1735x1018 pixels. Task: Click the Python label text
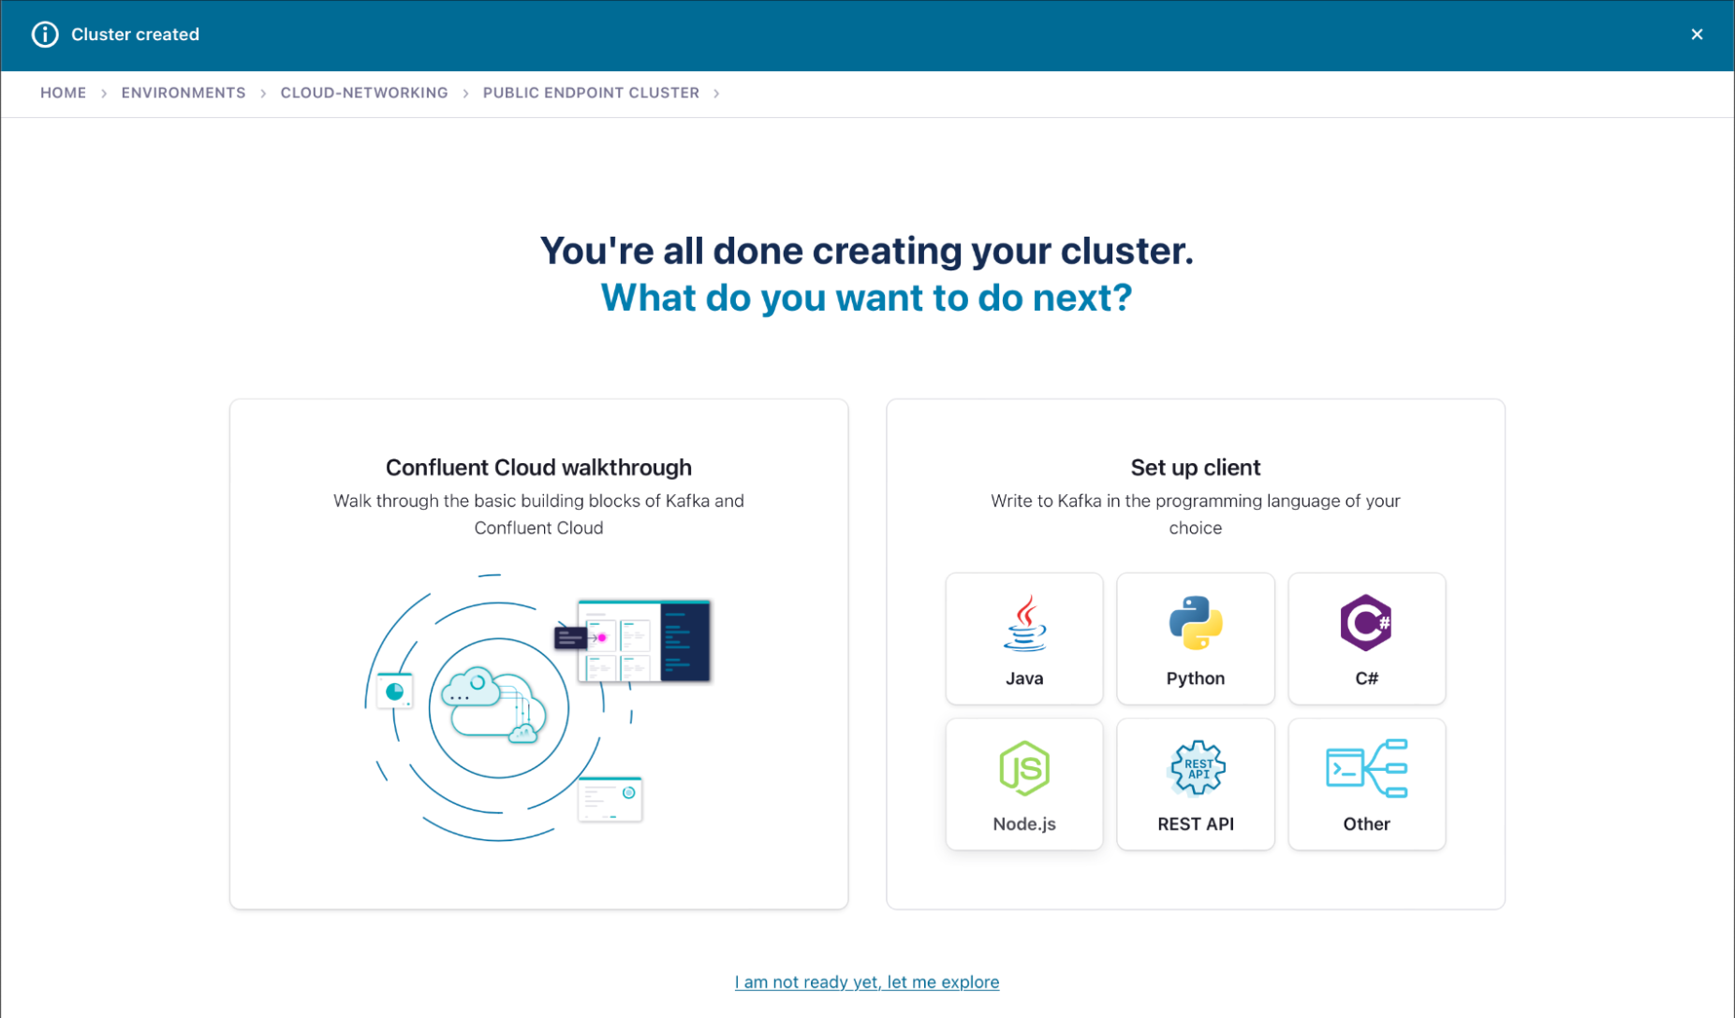1196,678
